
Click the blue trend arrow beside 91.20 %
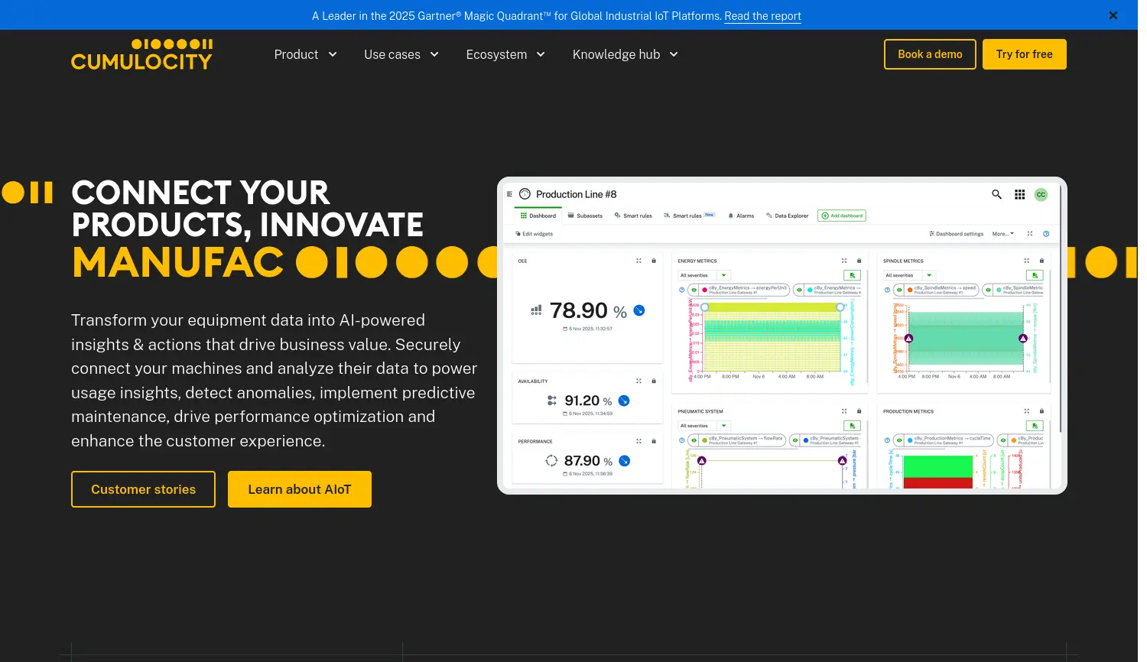624,401
